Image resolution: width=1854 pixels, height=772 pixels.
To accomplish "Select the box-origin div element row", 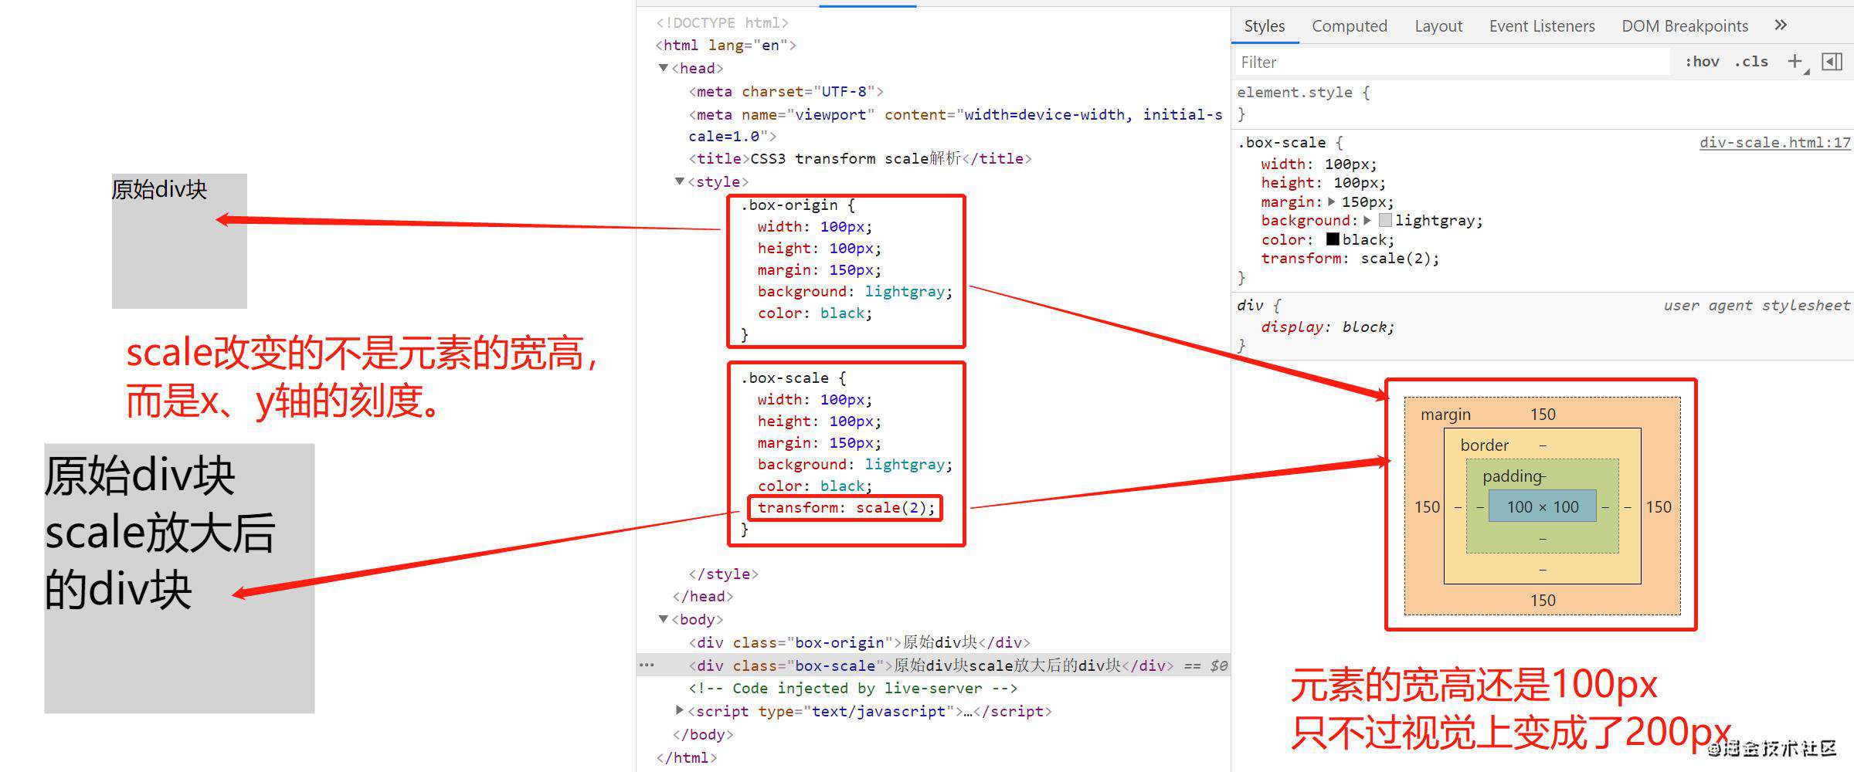I will coord(860,642).
